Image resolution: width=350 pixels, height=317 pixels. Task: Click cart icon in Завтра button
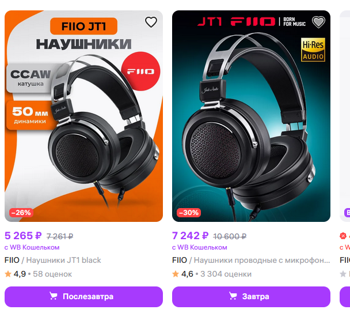[233, 296]
